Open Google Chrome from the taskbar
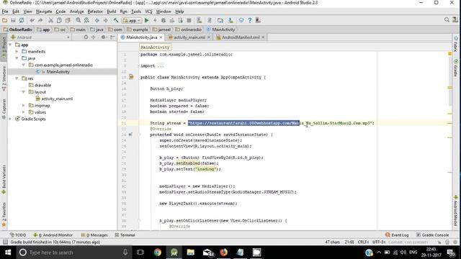461x259 pixels. pyautogui.click(x=157, y=253)
